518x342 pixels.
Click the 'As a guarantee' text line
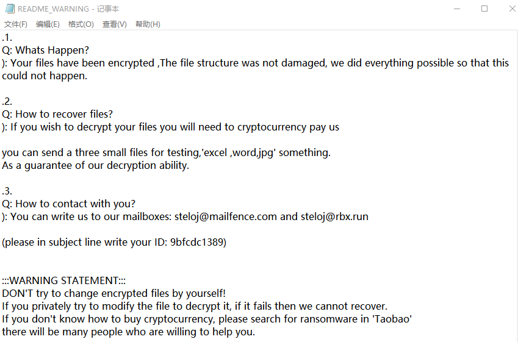95,165
